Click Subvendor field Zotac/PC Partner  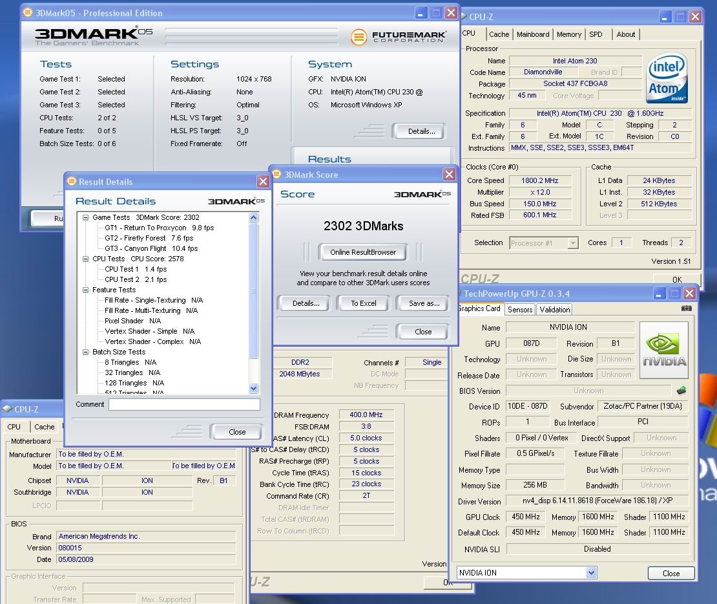(x=643, y=406)
